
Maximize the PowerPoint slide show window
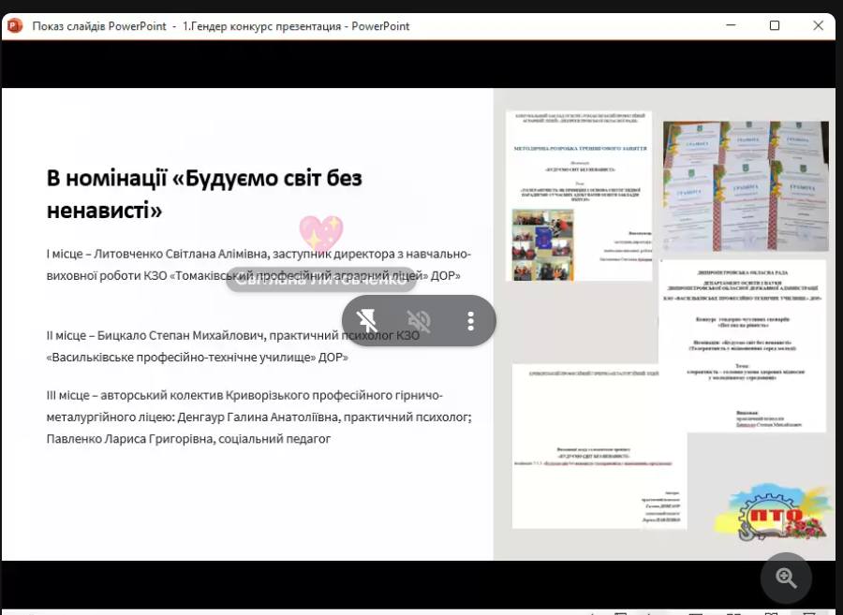(775, 26)
